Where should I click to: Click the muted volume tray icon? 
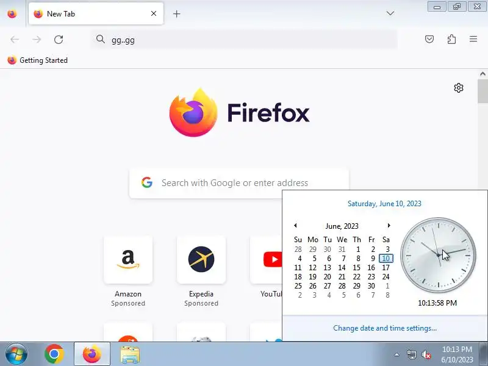click(x=426, y=354)
